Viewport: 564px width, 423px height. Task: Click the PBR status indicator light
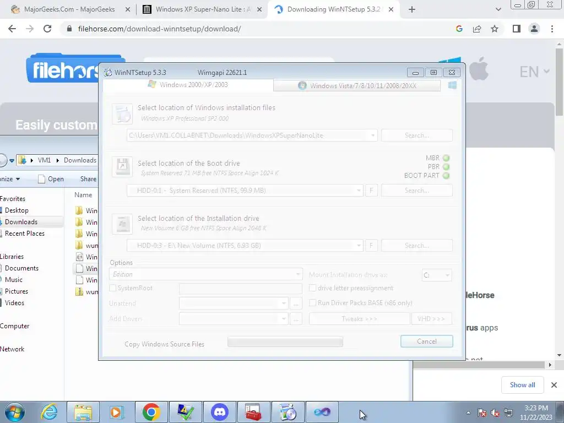(x=446, y=167)
